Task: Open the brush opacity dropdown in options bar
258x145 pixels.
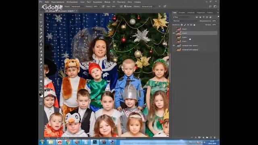Action: [x=100, y=6]
